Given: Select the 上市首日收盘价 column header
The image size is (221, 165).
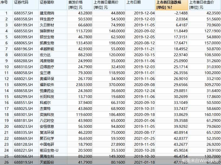Looking at the screenshot, I should (204, 5).
